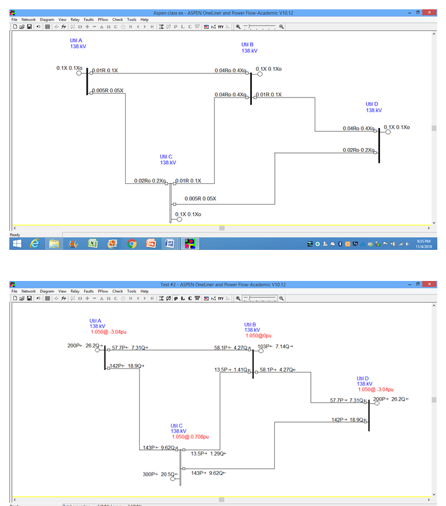This screenshot has width=446, height=506.
Task: Click '0.02Ro 0.2Xo' near Util D in Aspen class ex
Action: (x=358, y=150)
